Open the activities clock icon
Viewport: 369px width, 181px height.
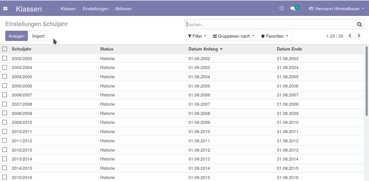pyautogui.click(x=281, y=8)
